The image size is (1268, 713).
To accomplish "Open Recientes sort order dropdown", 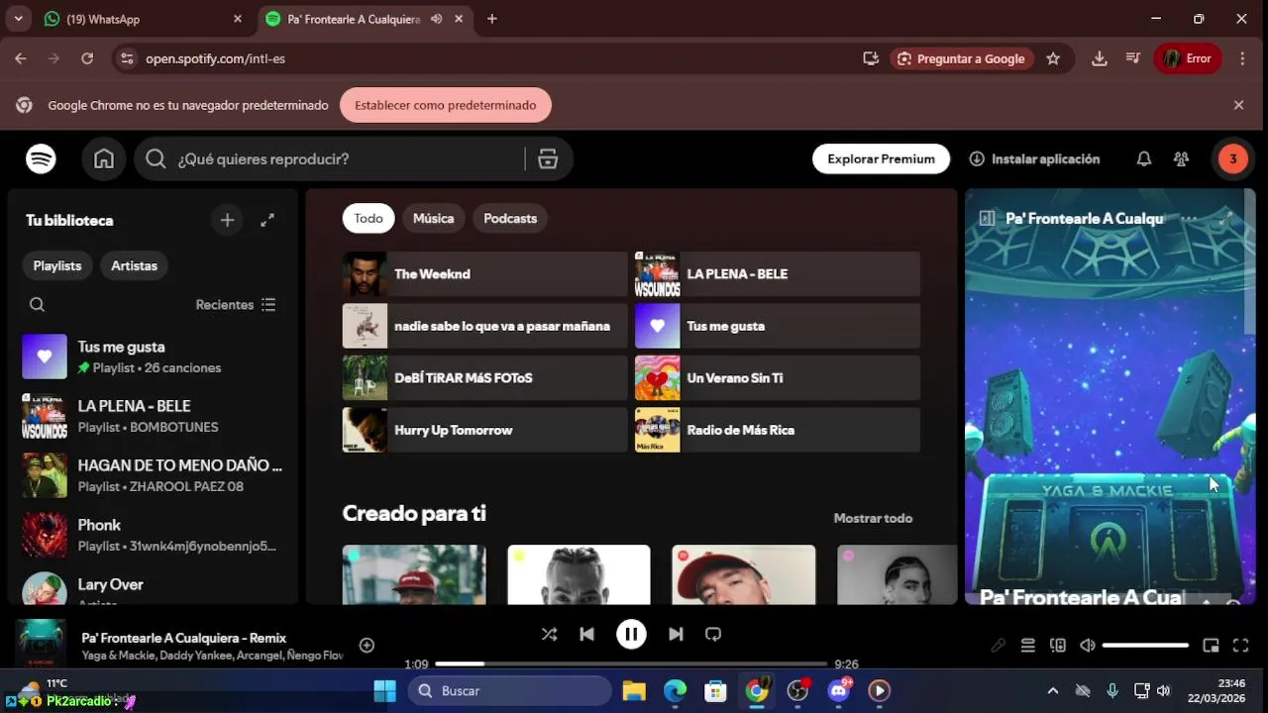I will 236,305.
